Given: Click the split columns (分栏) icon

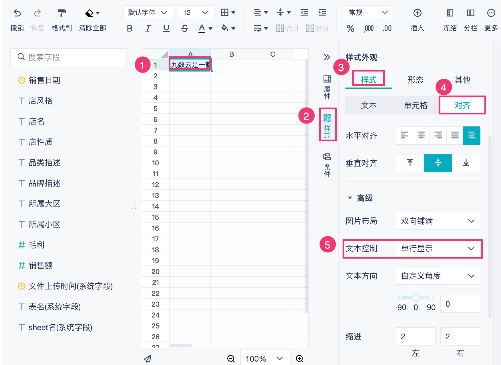Looking at the screenshot, I should click(470, 13).
